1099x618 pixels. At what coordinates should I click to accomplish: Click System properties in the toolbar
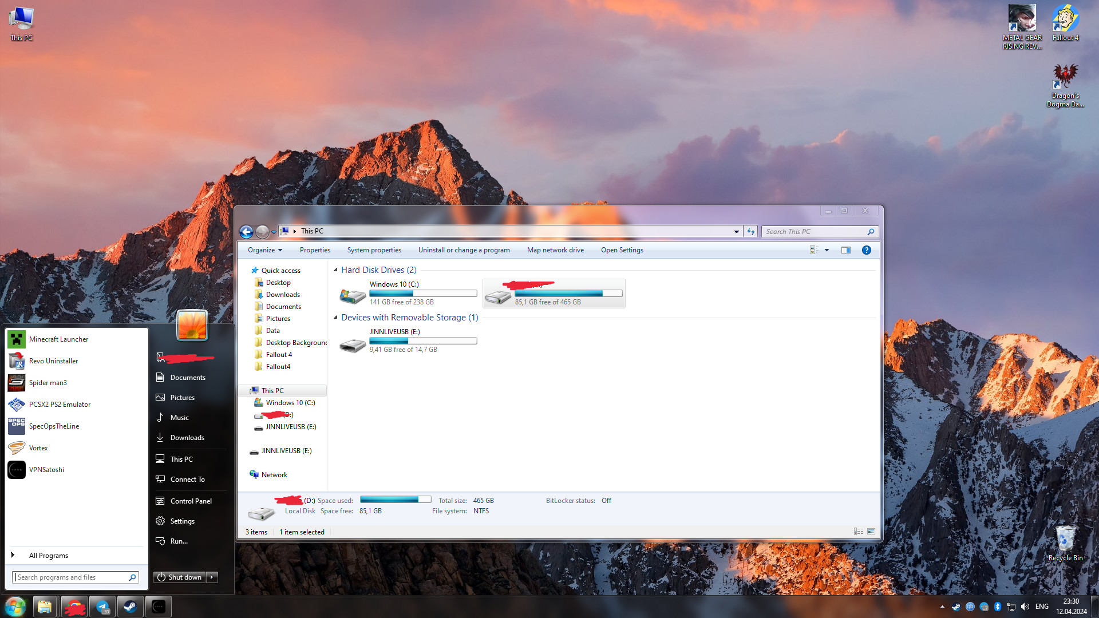coord(374,250)
